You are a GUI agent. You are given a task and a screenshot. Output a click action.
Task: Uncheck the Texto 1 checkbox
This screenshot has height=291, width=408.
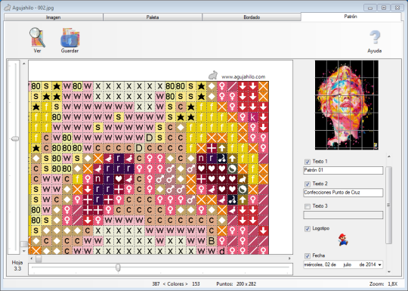click(308, 162)
